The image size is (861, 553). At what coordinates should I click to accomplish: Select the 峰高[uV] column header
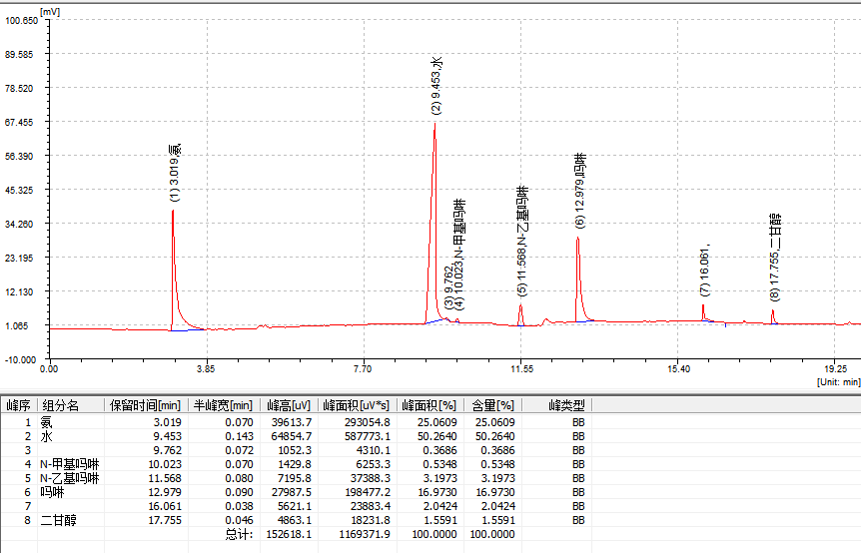pyautogui.click(x=289, y=406)
